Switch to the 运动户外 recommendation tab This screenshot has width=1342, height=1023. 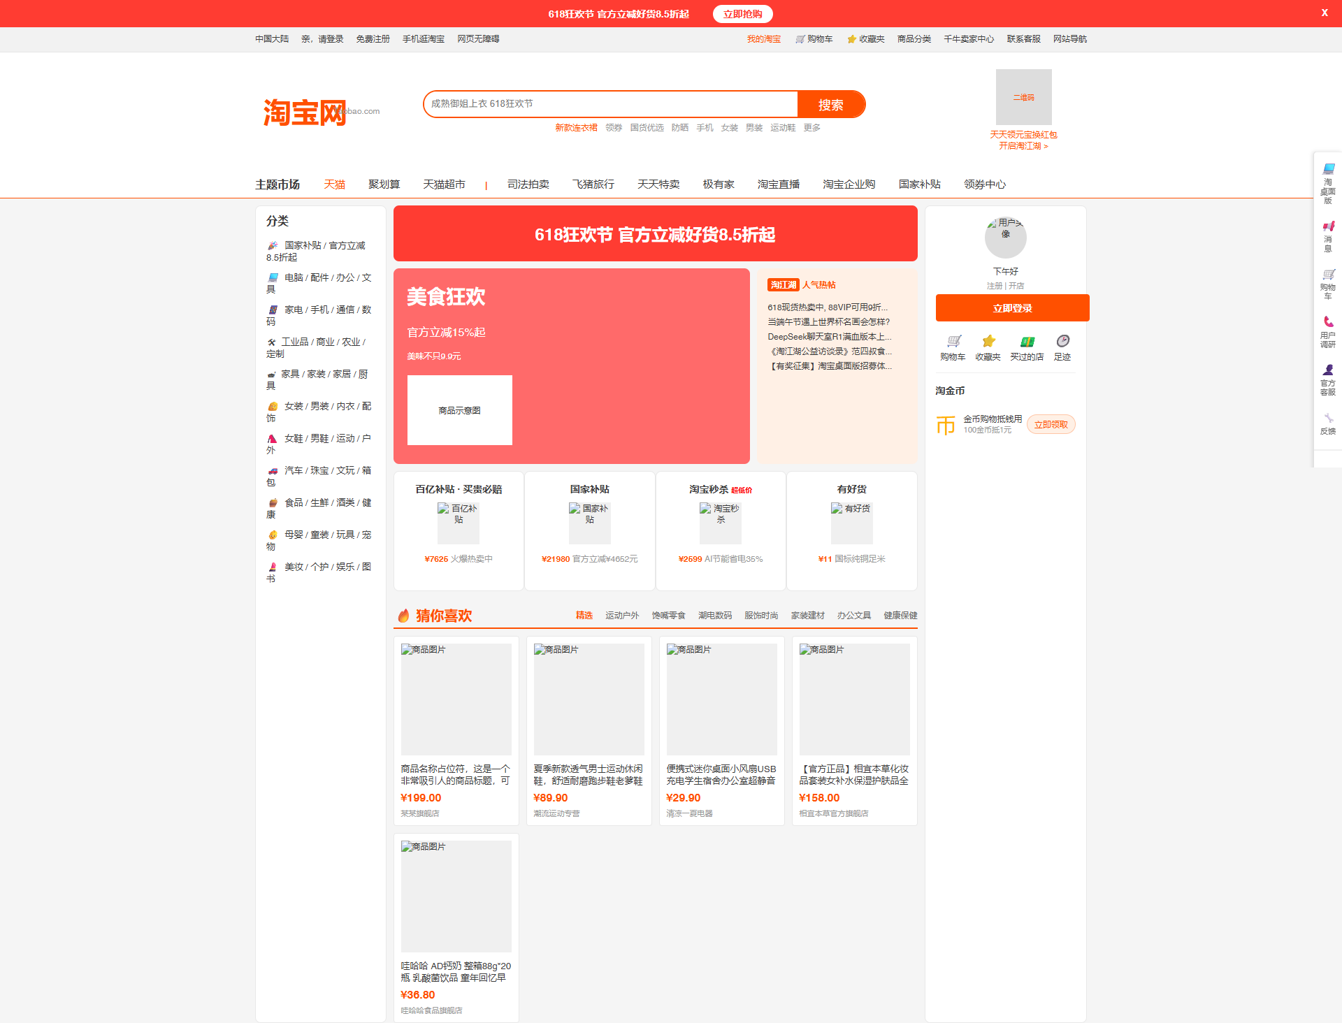click(x=621, y=616)
